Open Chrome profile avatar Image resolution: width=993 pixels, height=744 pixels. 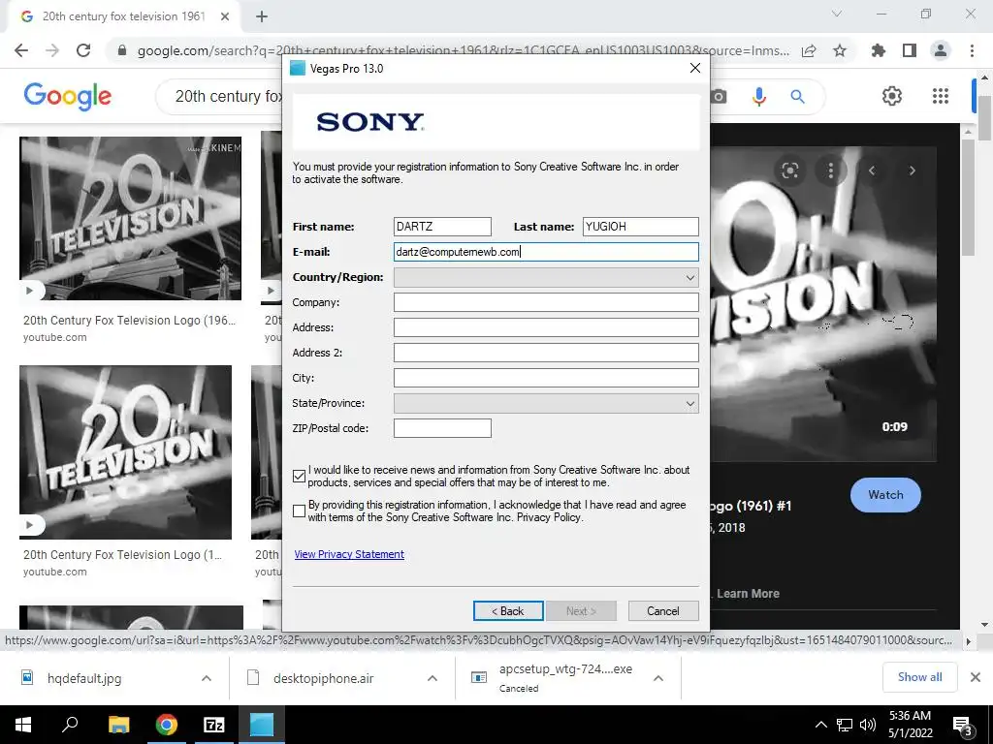pos(941,50)
